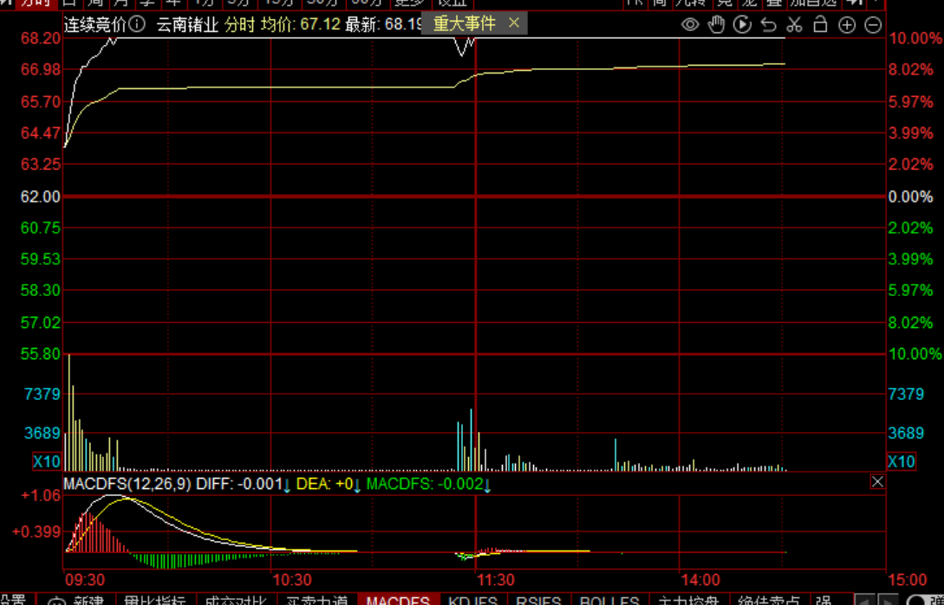Click the 62.00 previous close axis label

click(x=41, y=196)
